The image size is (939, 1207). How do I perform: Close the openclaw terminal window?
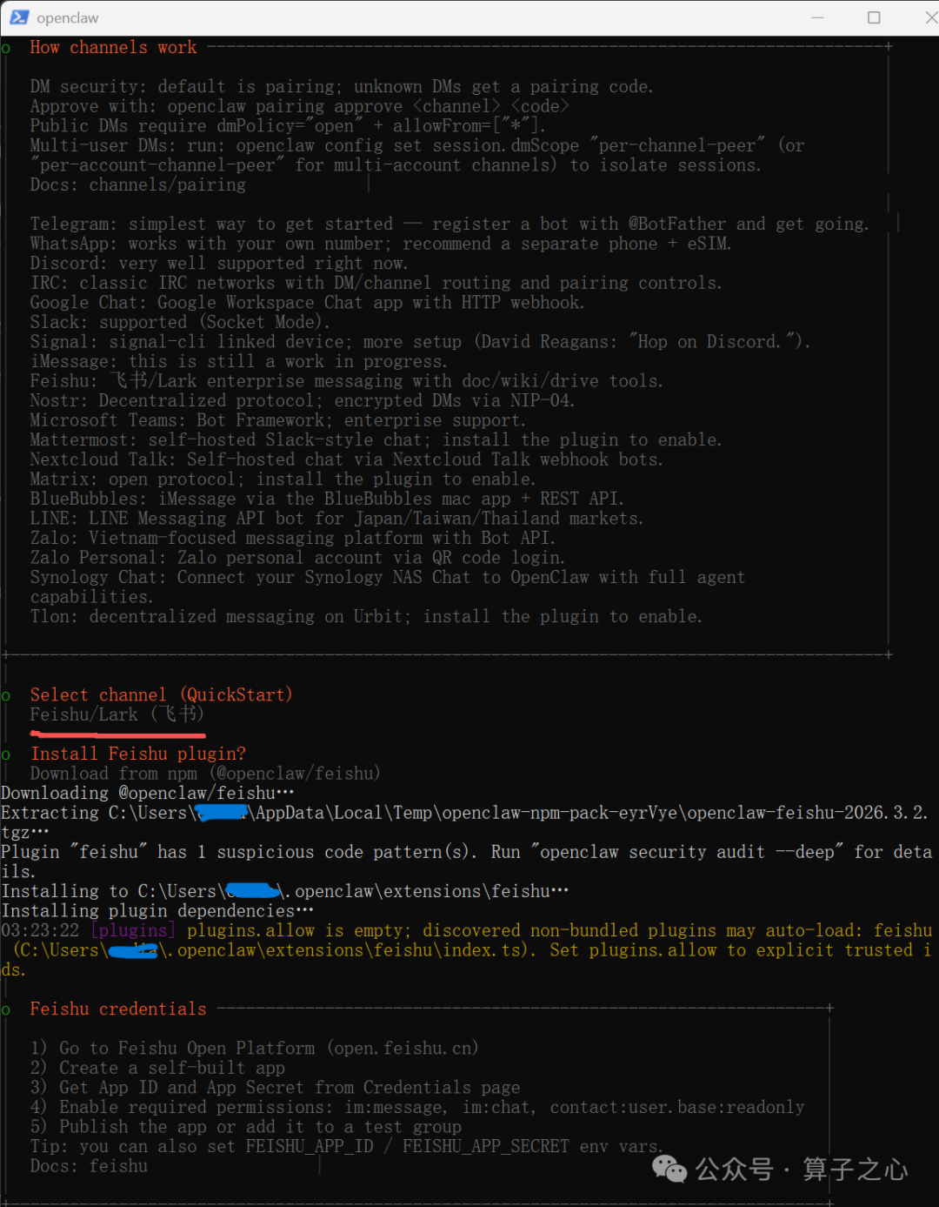click(930, 17)
